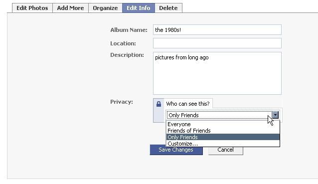Go to the Organize tab
Image resolution: width=318 pixels, height=184 pixels.
tap(105, 8)
